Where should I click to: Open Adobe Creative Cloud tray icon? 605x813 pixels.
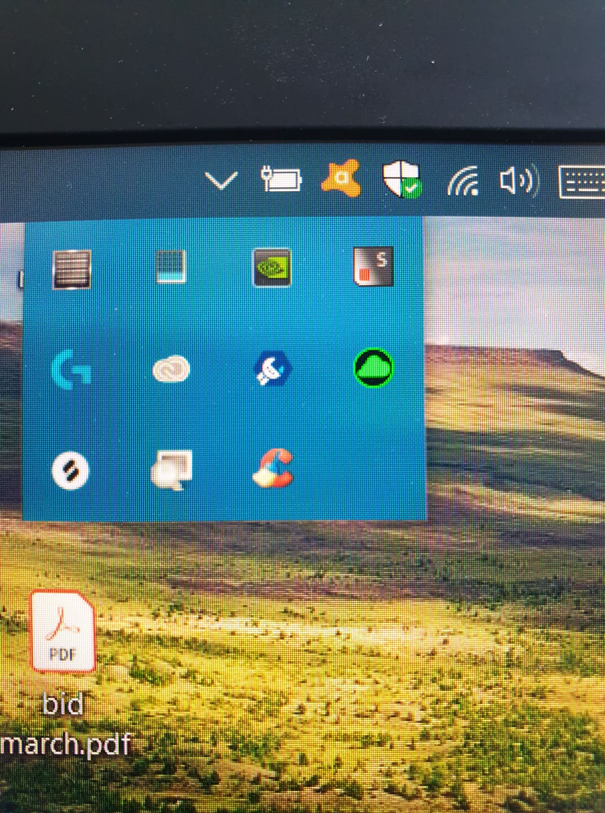(171, 369)
